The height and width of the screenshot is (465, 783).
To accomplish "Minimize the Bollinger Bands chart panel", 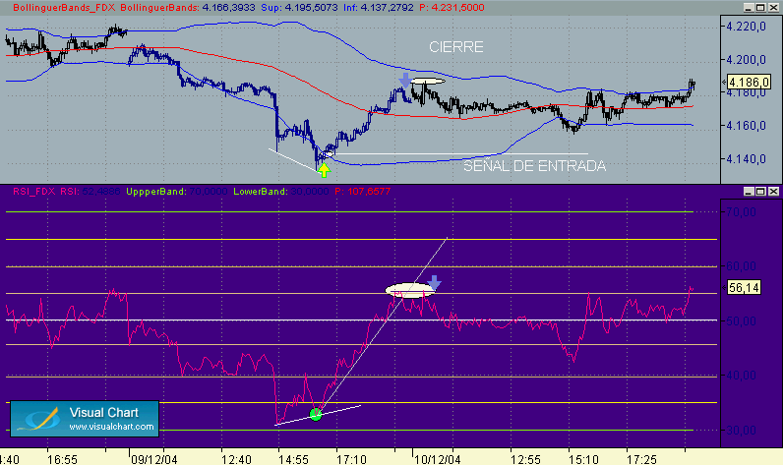I will 748,8.
